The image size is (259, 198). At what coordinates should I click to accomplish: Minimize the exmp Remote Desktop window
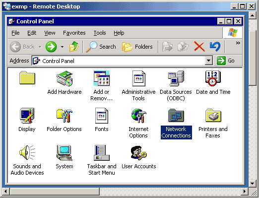tap(234, 6)
